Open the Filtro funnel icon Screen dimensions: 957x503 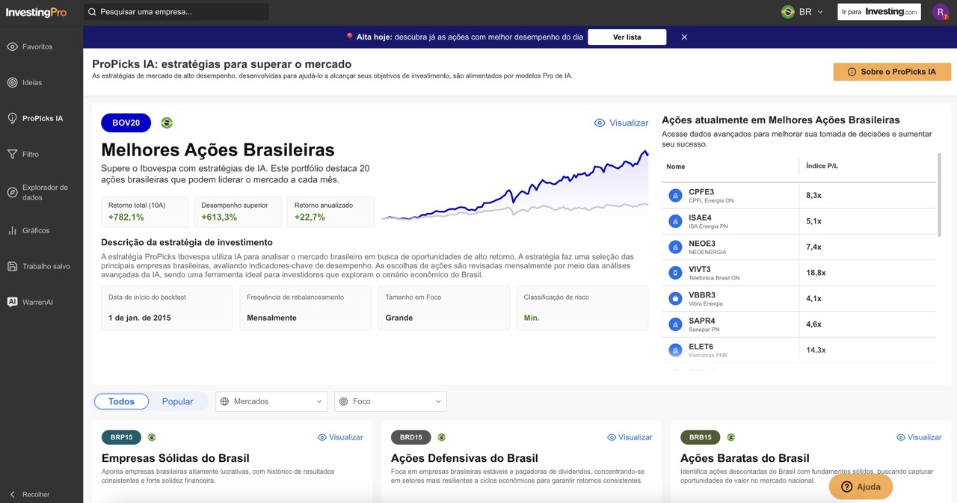coord(12,154)
